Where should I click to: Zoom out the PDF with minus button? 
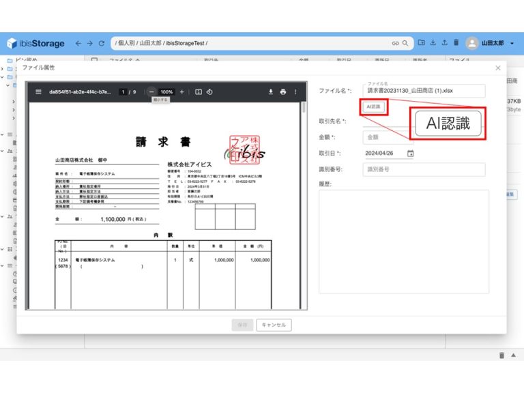[x=151, y=92]
